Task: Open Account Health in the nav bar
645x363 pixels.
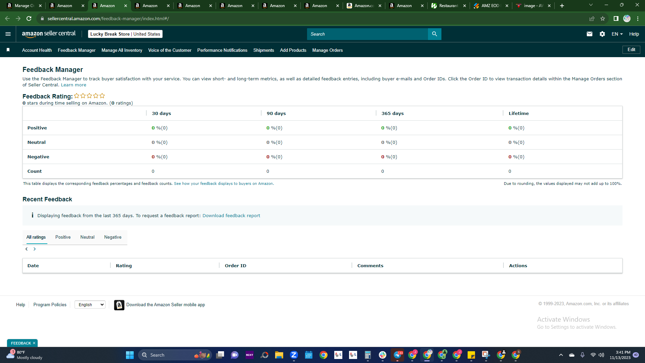Action: [37, 50]
